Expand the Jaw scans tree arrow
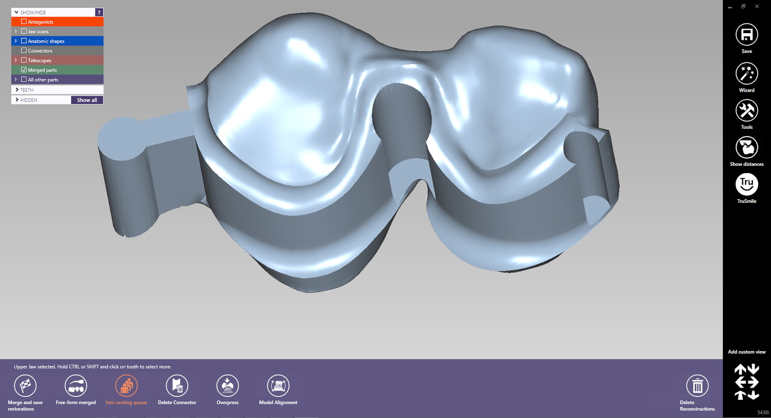The width and height of the screenshot is (771, 418). coord(16,32)
